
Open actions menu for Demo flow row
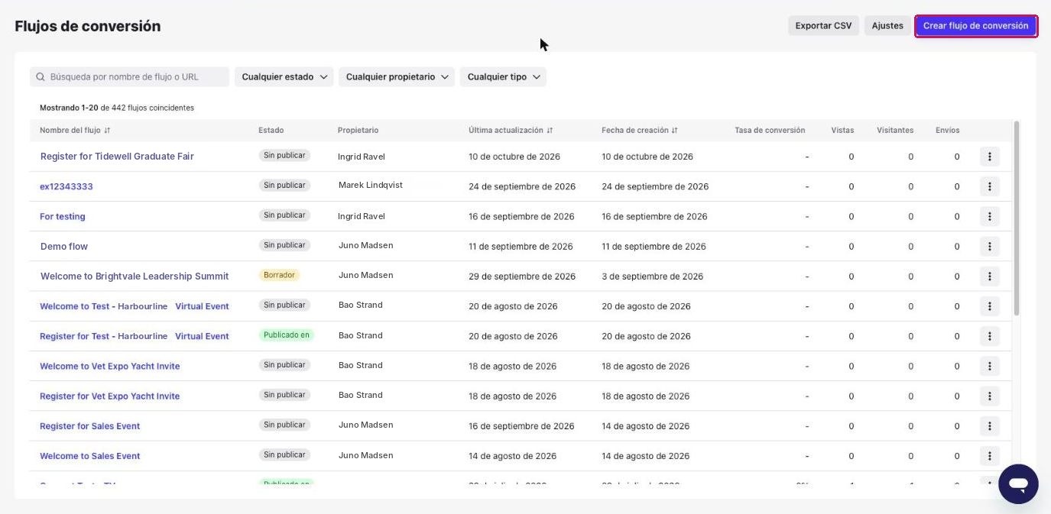[989, 246]
